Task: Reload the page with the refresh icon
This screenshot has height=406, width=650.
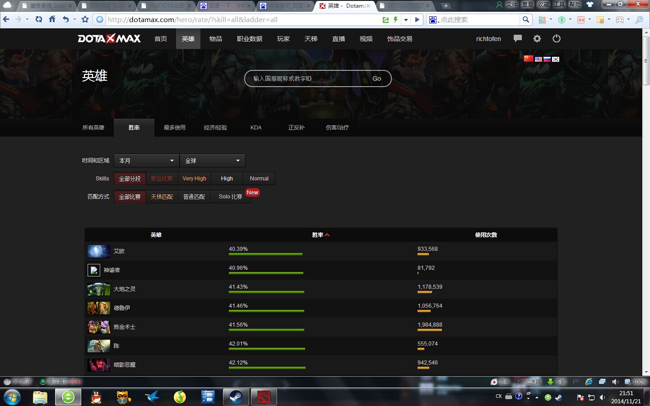Action: (x=39, y=19)
